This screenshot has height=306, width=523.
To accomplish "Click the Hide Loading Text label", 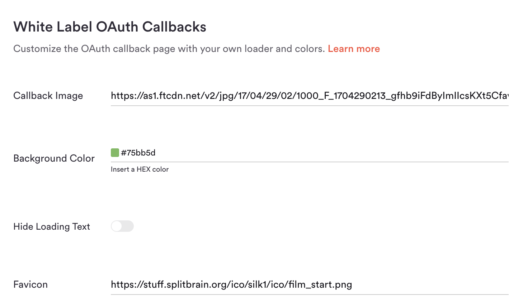I will tap(51, 226).
